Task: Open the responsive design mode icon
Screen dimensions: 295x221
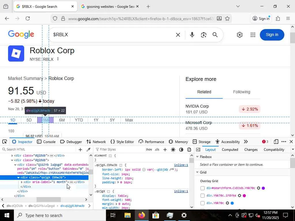Action: click(276, 142)
